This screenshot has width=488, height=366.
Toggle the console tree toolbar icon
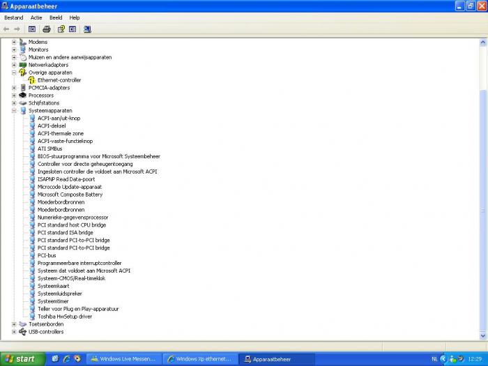(x=32, y=29)
